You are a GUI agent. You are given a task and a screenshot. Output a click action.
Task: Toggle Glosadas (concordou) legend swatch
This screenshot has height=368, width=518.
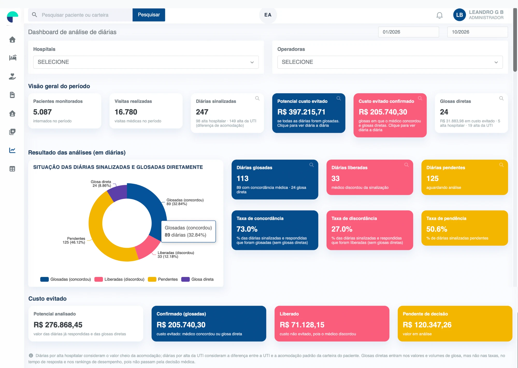tap(45, 279)
